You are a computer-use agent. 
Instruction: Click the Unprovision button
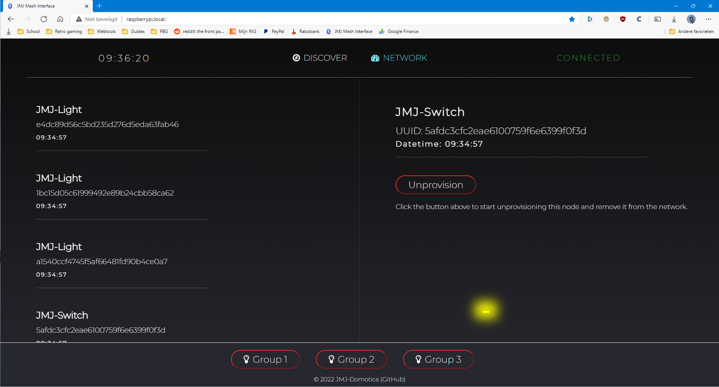(436, 184)
